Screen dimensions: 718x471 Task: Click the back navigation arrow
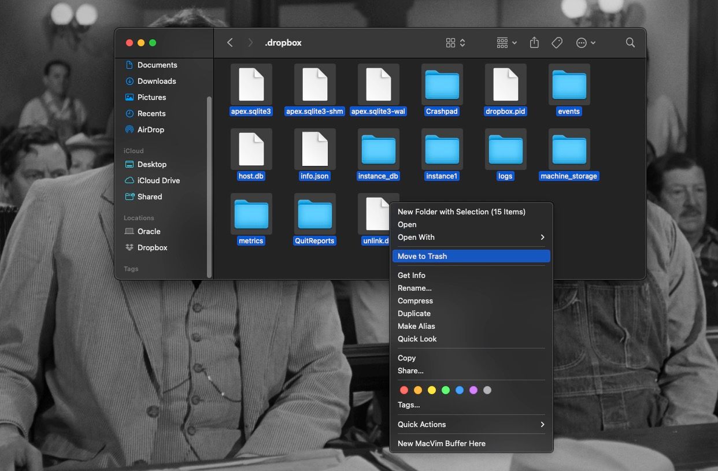coord(230,42)
